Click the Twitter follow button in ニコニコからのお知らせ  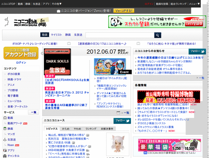click(x=197, y=51)
